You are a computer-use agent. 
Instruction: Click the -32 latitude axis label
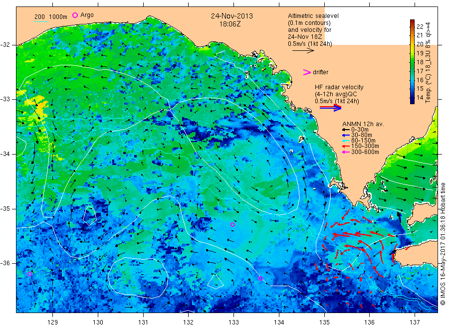pyautogui.click(x=5, y=45)
